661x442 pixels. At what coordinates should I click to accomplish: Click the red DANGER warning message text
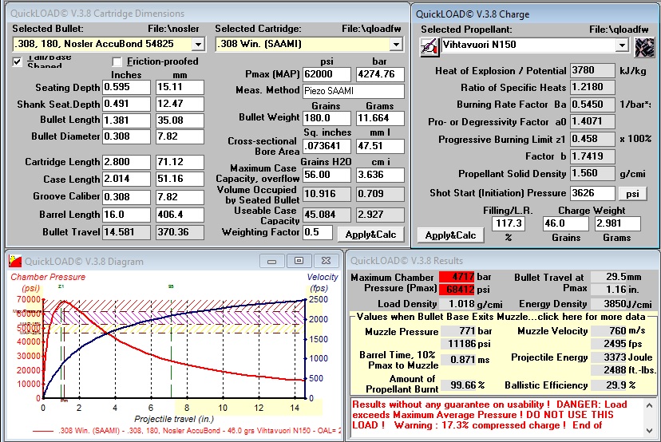[x=489, y=415]
